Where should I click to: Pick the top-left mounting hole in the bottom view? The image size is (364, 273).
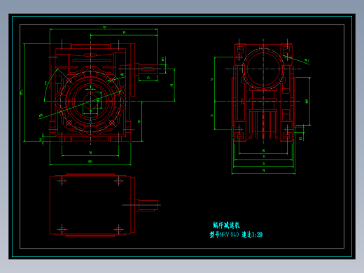pyautogui.click(x=62, y=181)
